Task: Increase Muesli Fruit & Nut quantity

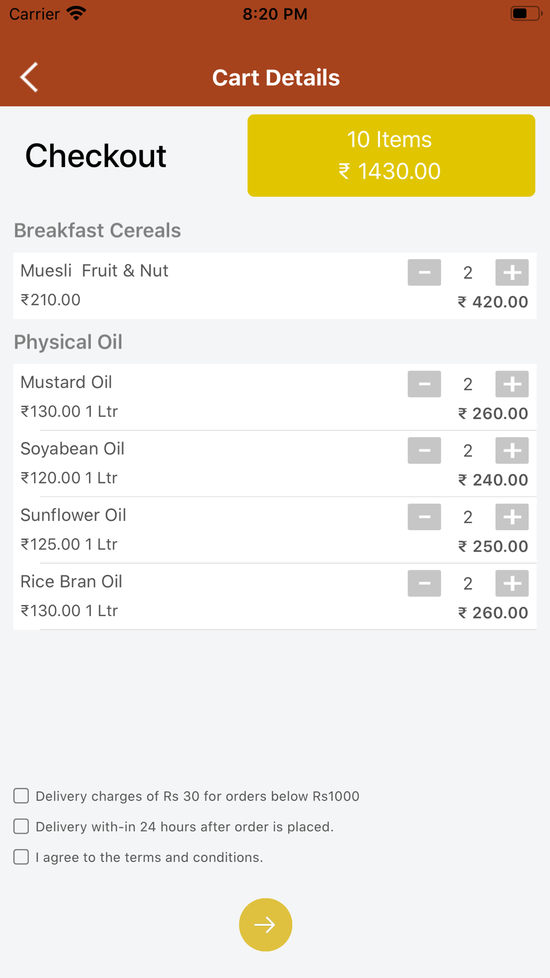Action: 512,272
